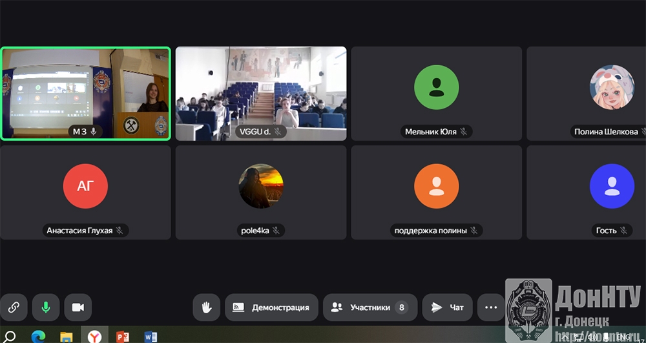Open the Чат panel
The width and height of the screenshot is (646, 343).
(x=447, y=307)
